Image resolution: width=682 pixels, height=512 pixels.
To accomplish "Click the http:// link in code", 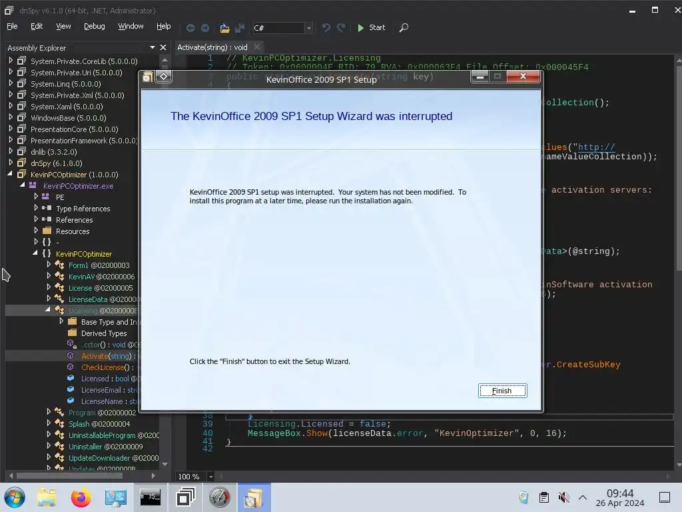I will pos(596,147).
